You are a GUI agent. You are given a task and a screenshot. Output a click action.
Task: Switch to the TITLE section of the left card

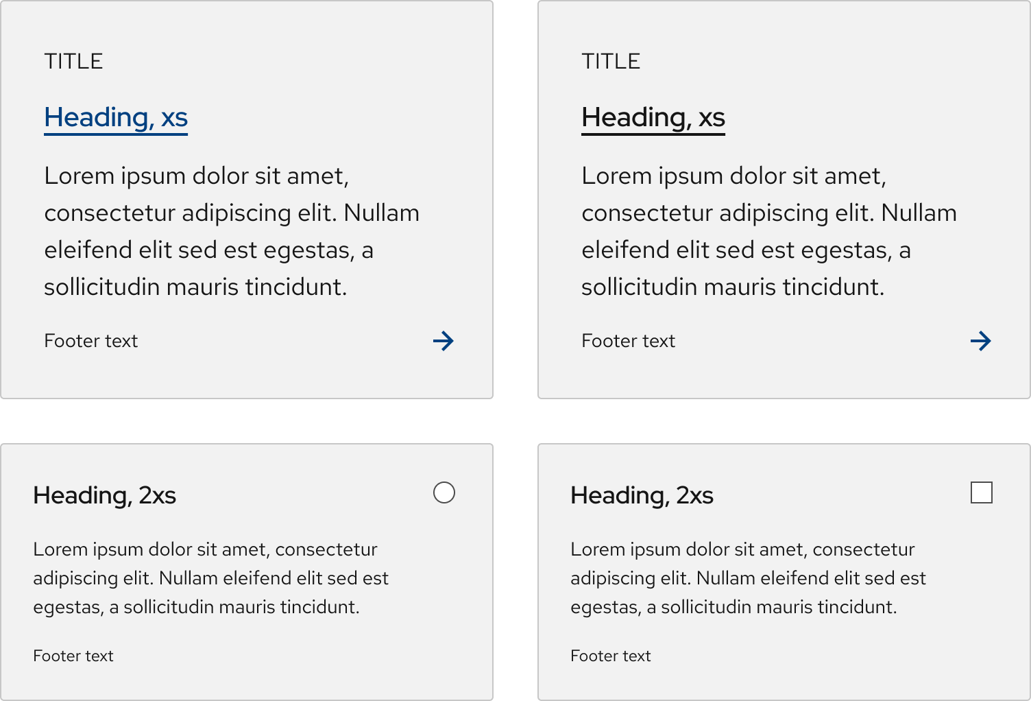[74, 60]
